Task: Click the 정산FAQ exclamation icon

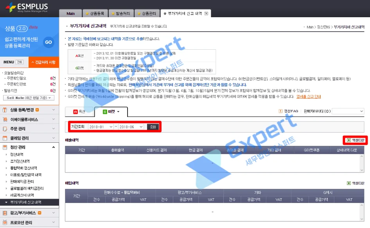Action: click(280, 111)
